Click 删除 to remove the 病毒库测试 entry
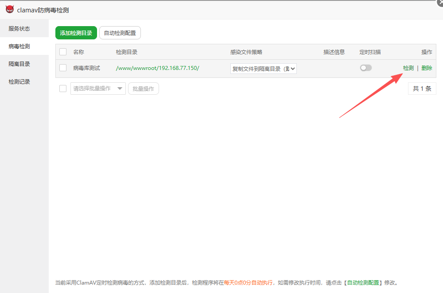The height and width of the screenshot is (293, 443). point(427,68)
